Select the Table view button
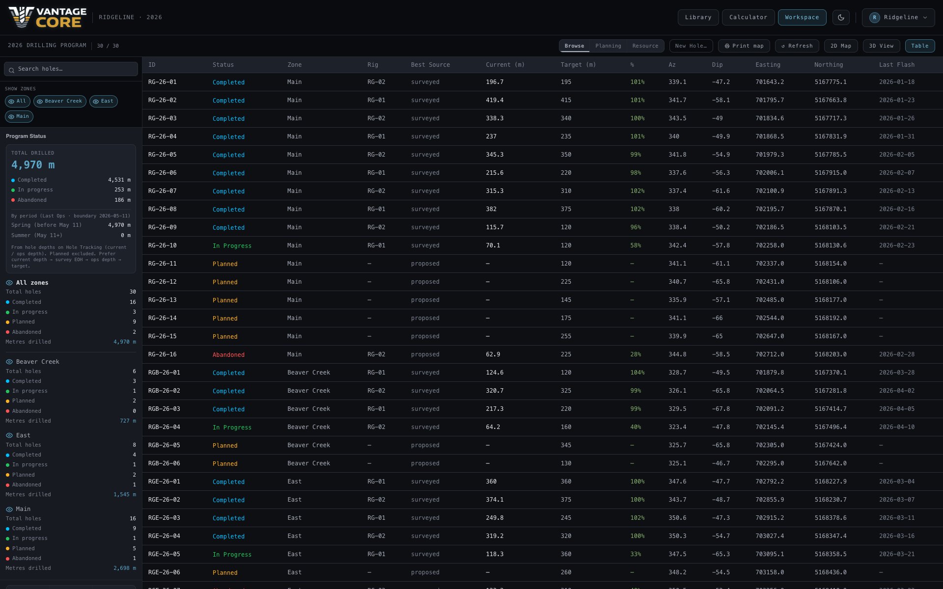Viewport: 943px width, 589px height. point(919,46)
